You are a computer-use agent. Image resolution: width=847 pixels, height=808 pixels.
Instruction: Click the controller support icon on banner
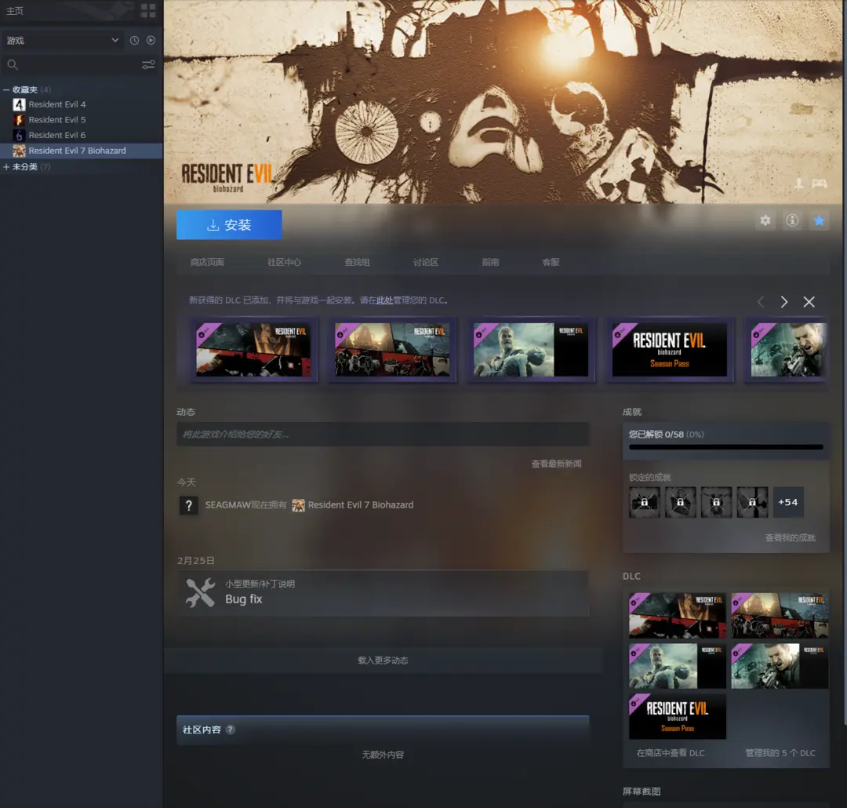(x=820, y=184)
